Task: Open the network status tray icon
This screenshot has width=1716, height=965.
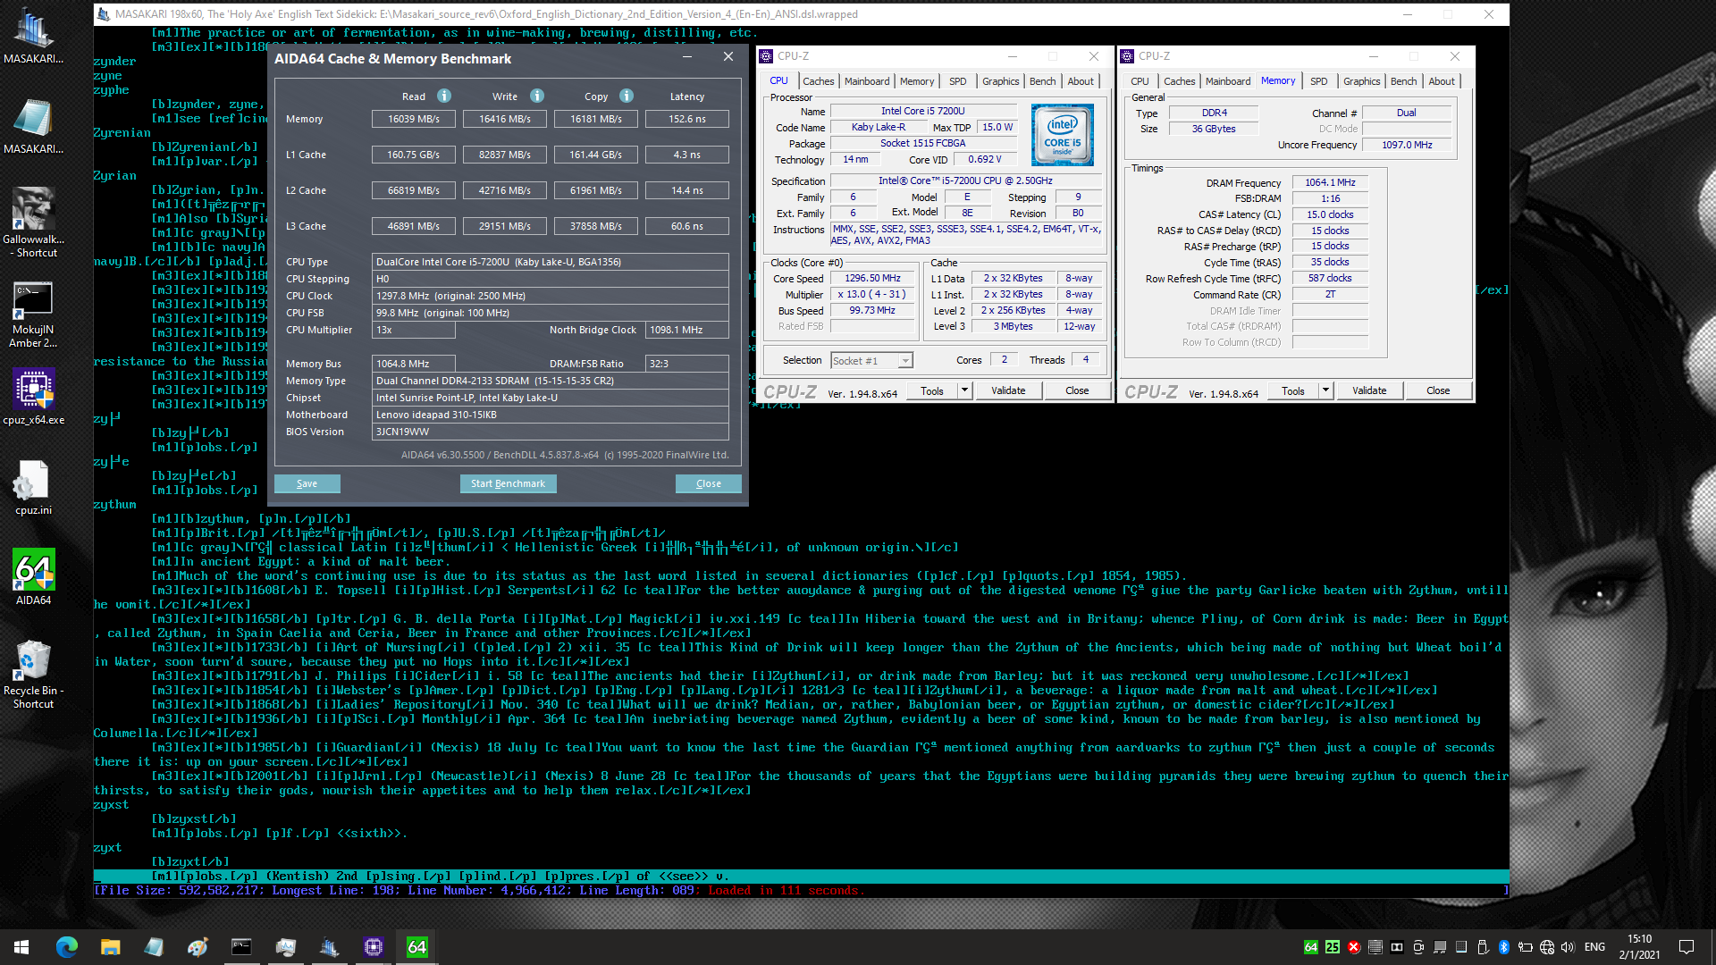Action: coord(1547,947)
